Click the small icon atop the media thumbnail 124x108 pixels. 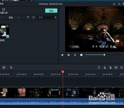click(7, 26)
